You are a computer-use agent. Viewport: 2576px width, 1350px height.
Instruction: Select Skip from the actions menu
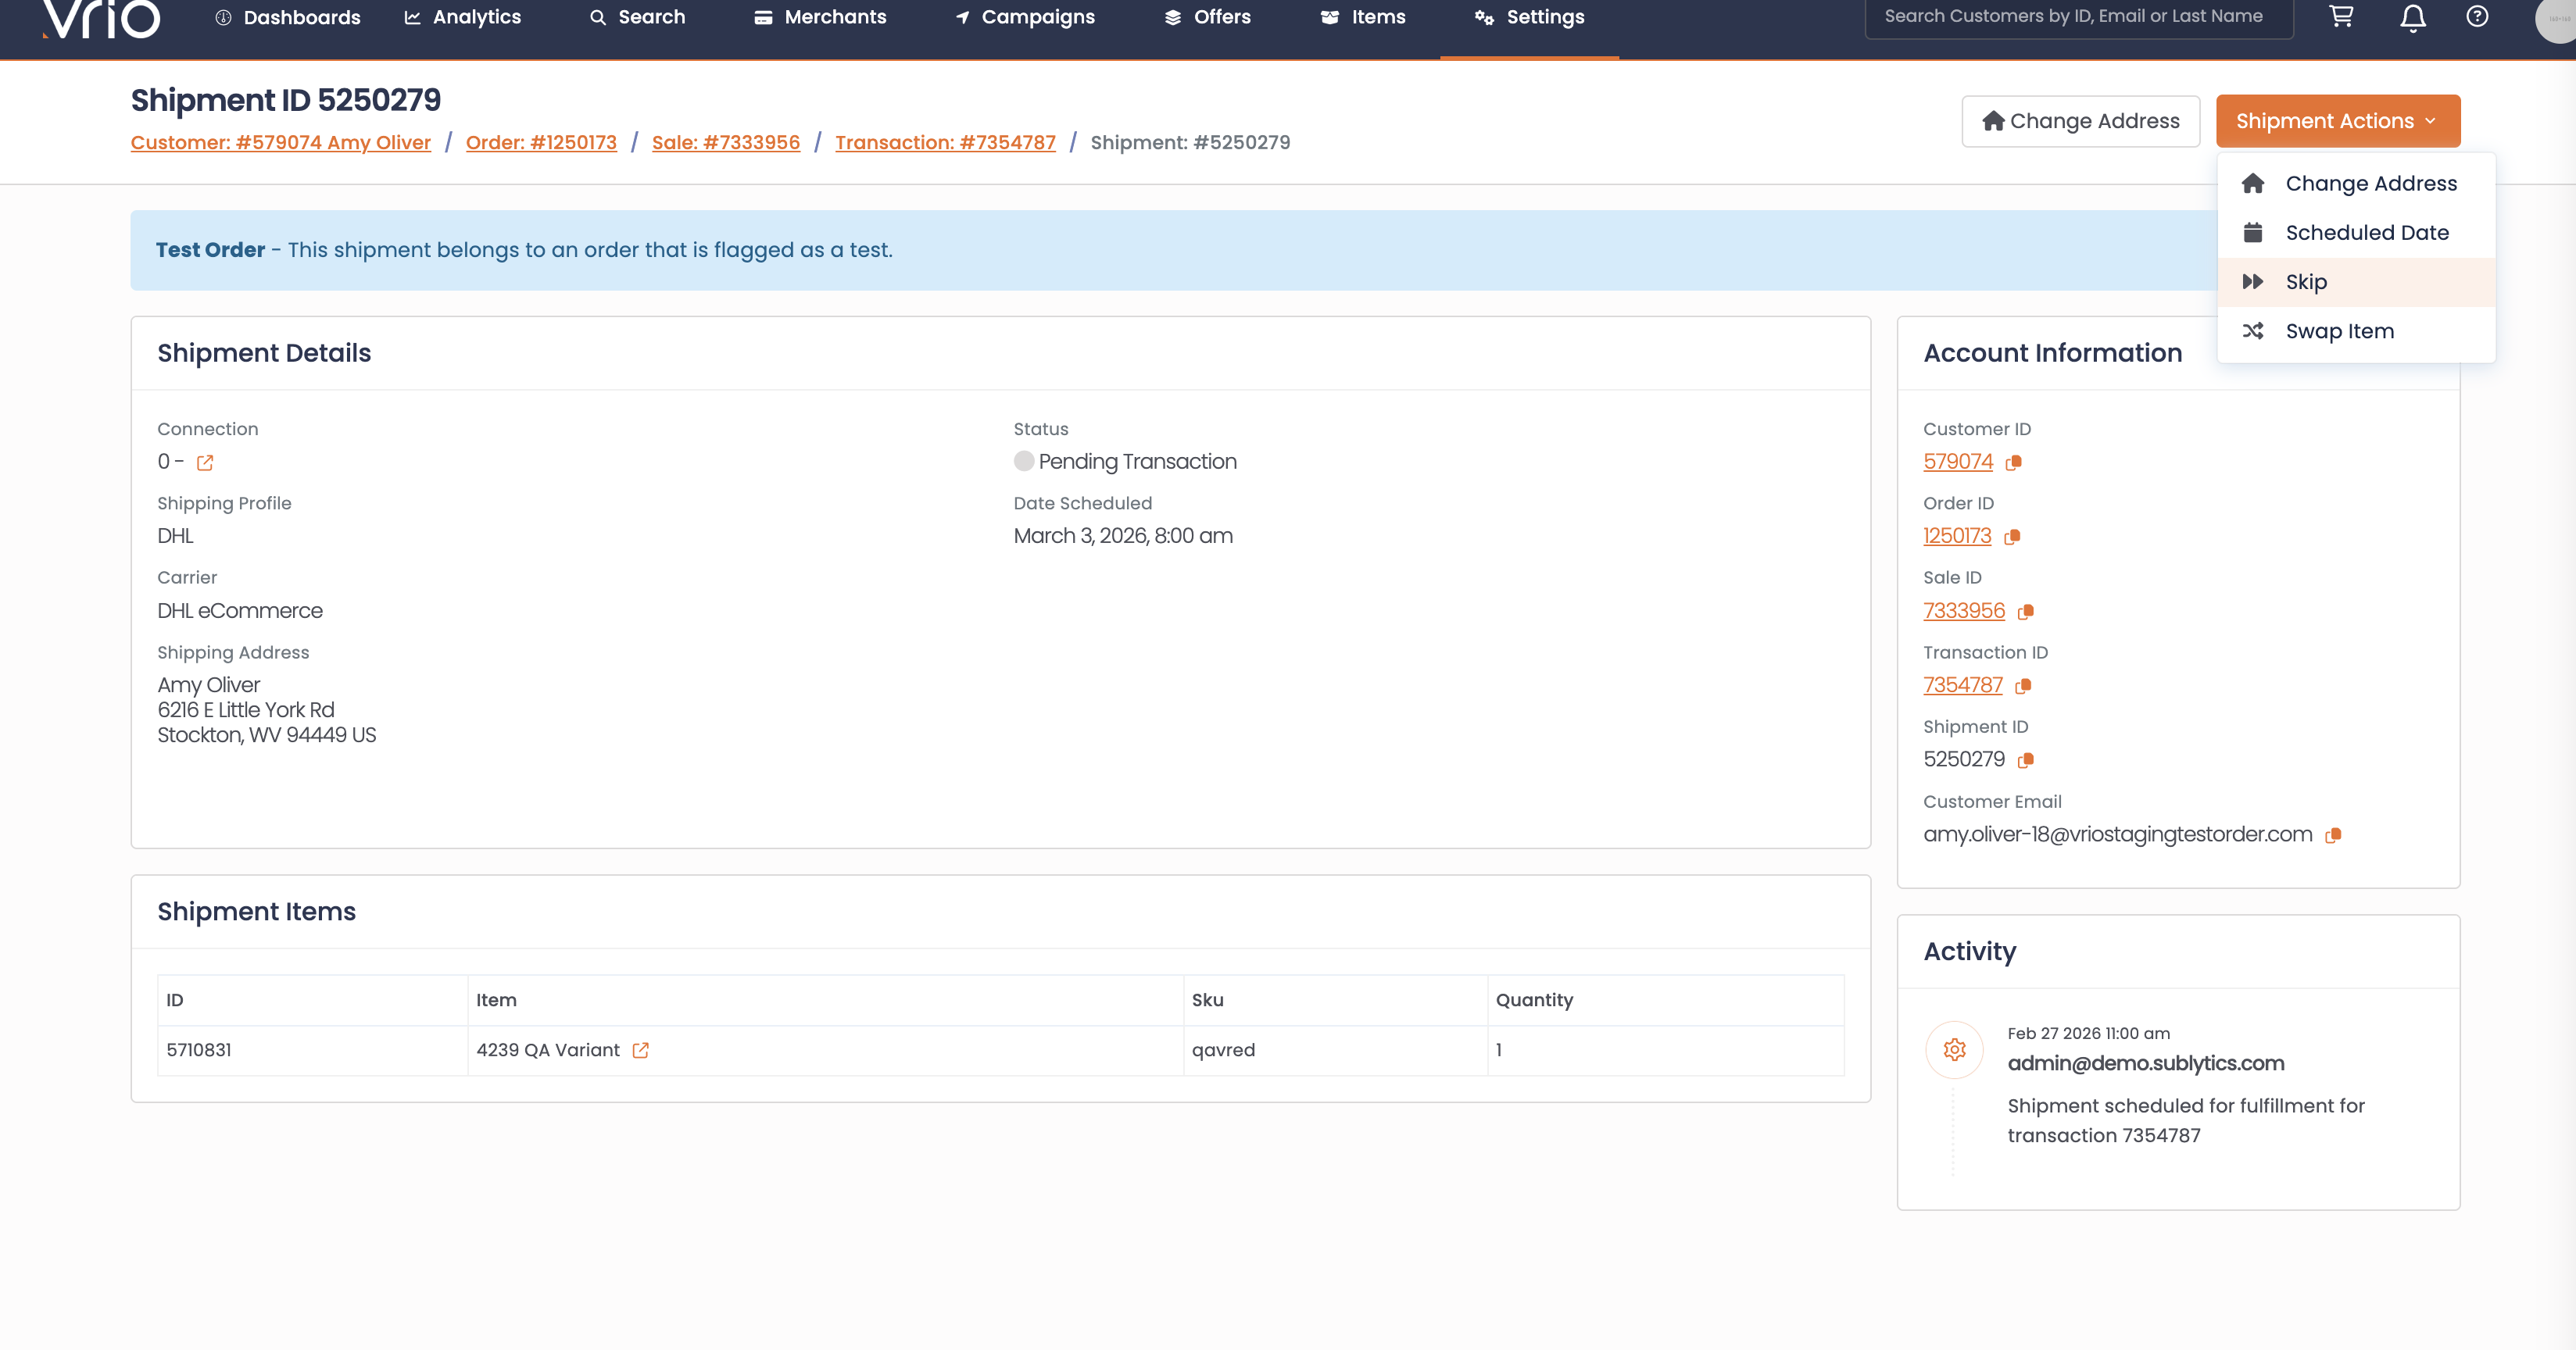coord(2305,282)
